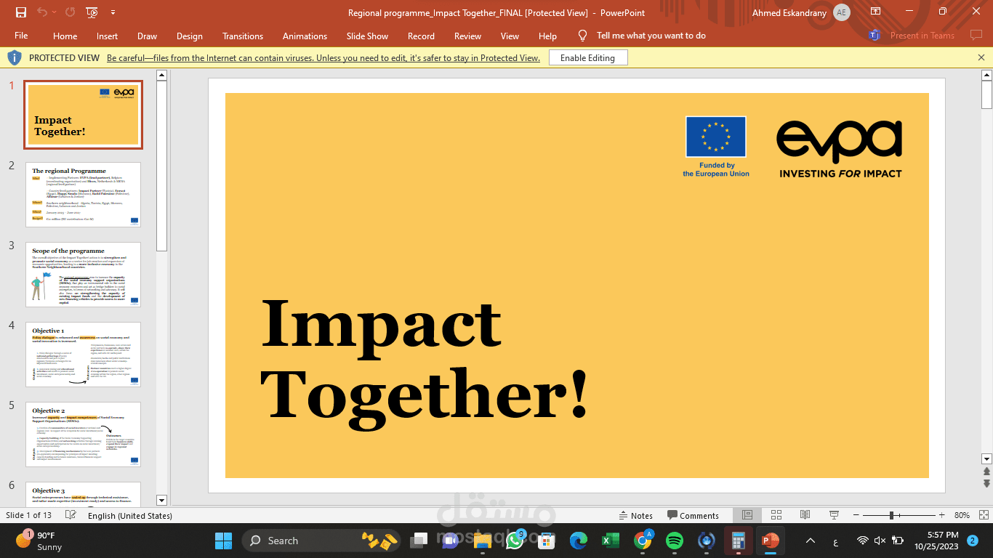Screen dimensions: 993x558
Task: Open the ribbon comments pane icon
Action: click(x=976, y=36)
